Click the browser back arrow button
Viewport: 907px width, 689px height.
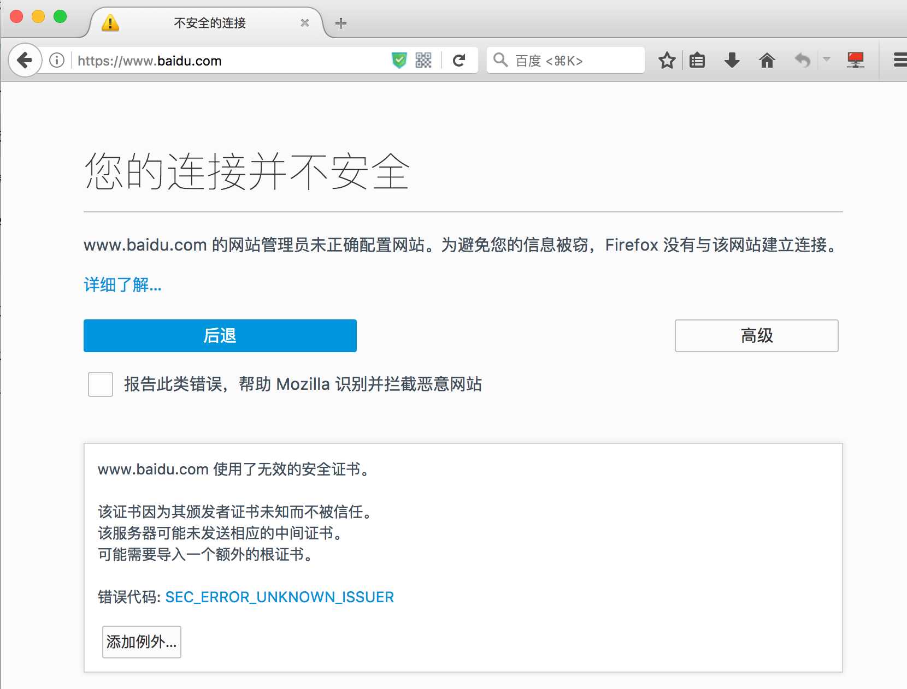[x=25, y=60]
